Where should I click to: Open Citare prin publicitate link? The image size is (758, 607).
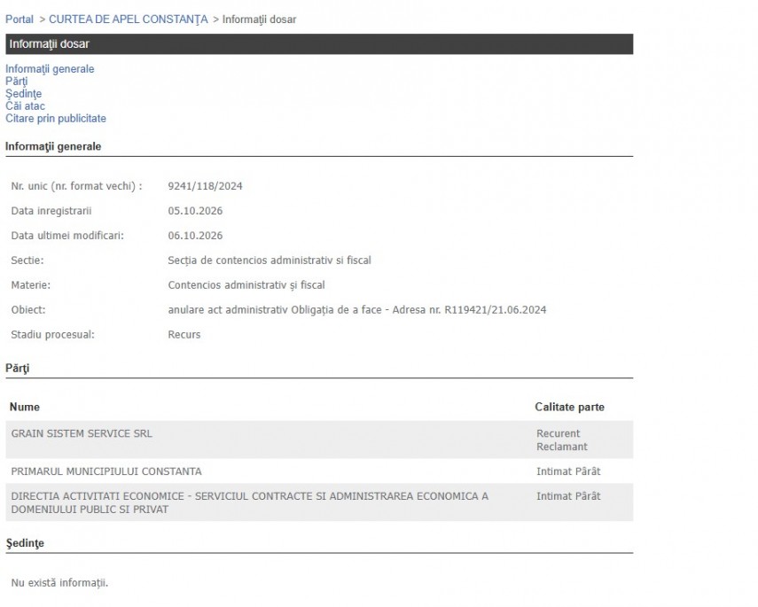click(x=56, y=119)
